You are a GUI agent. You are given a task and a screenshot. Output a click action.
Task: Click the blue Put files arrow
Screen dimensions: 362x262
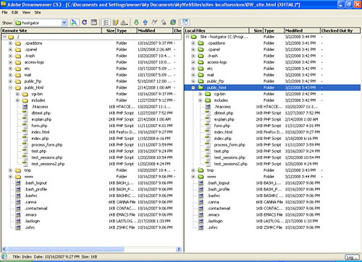click(x=145, y=22)
